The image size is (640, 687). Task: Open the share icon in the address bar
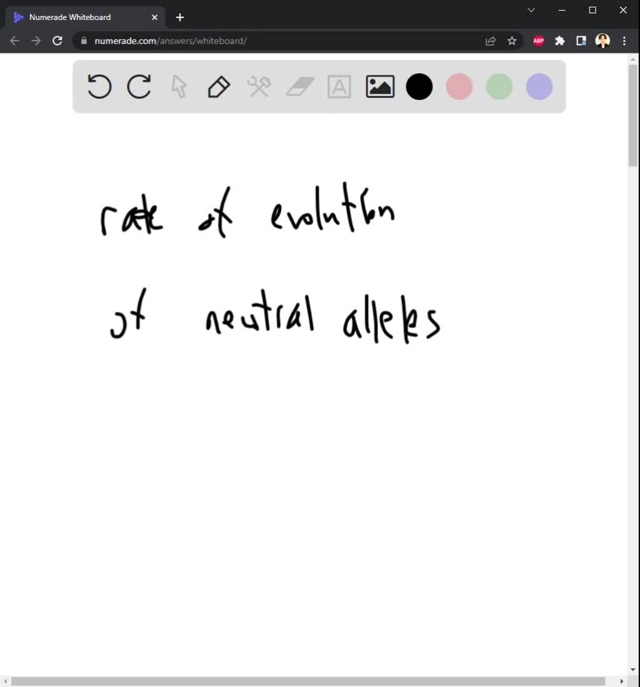[x=490, y=40]
